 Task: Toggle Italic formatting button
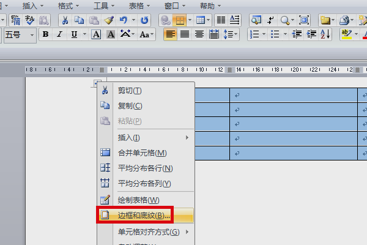[60, 34]
